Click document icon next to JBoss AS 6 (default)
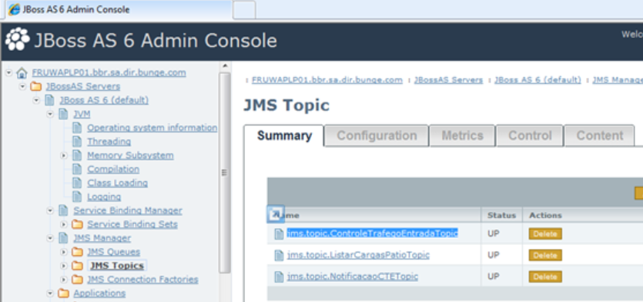The image size is (643, 302). [49, 100]
